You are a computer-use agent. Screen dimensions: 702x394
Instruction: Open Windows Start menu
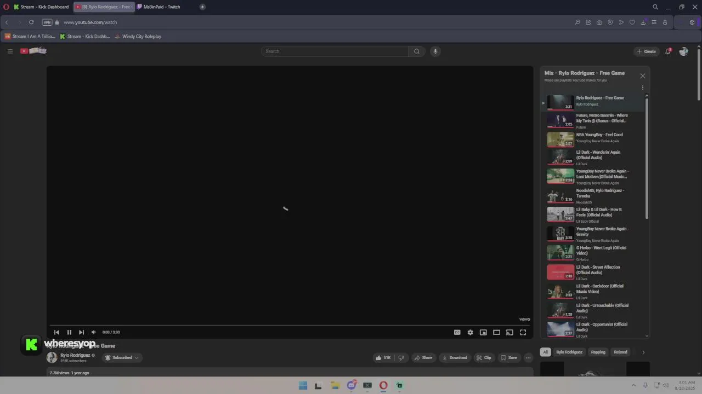[x=303, y=386]
